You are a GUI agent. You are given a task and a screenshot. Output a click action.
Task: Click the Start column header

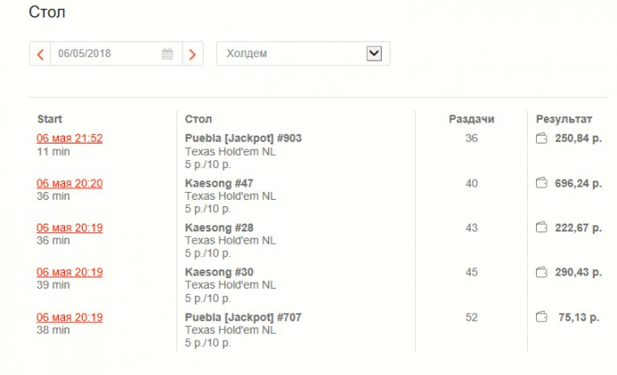point(49,119)
